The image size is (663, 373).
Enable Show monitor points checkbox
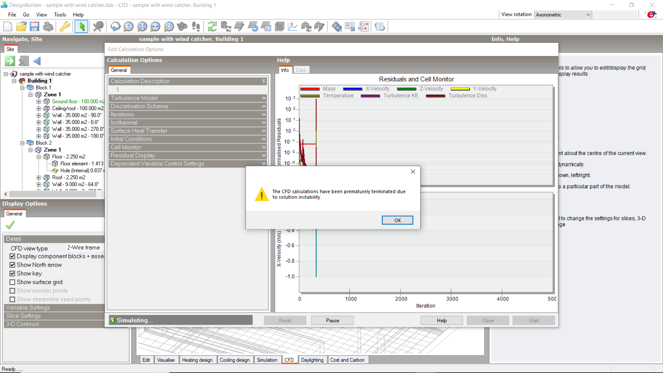[12, 291]
